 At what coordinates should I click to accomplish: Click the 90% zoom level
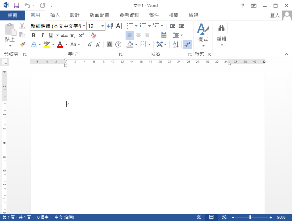[x=281, y=217]
